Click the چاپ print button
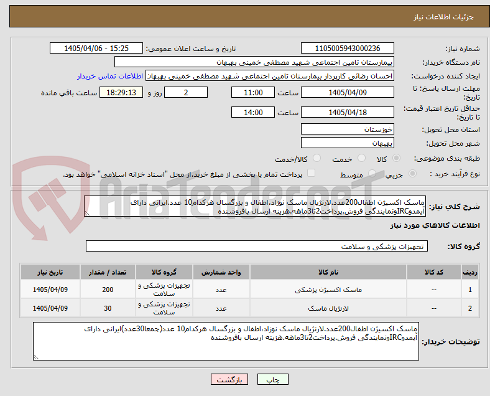The image size is (490, 396). pos(273,379)
